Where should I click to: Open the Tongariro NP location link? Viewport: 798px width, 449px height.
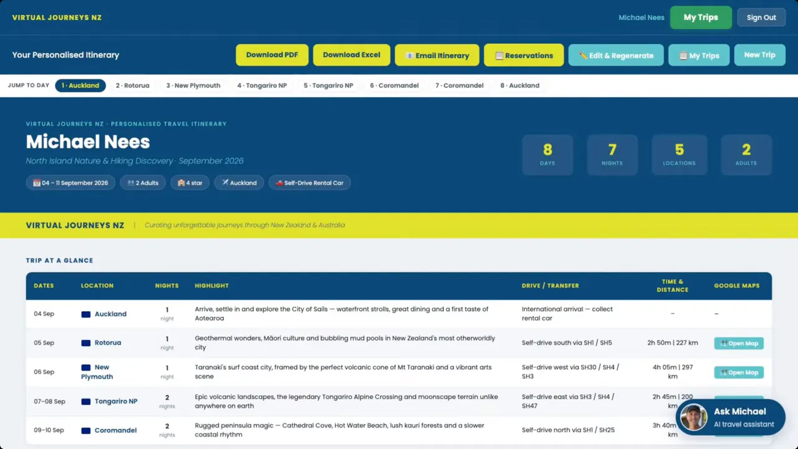pos(116,402)
